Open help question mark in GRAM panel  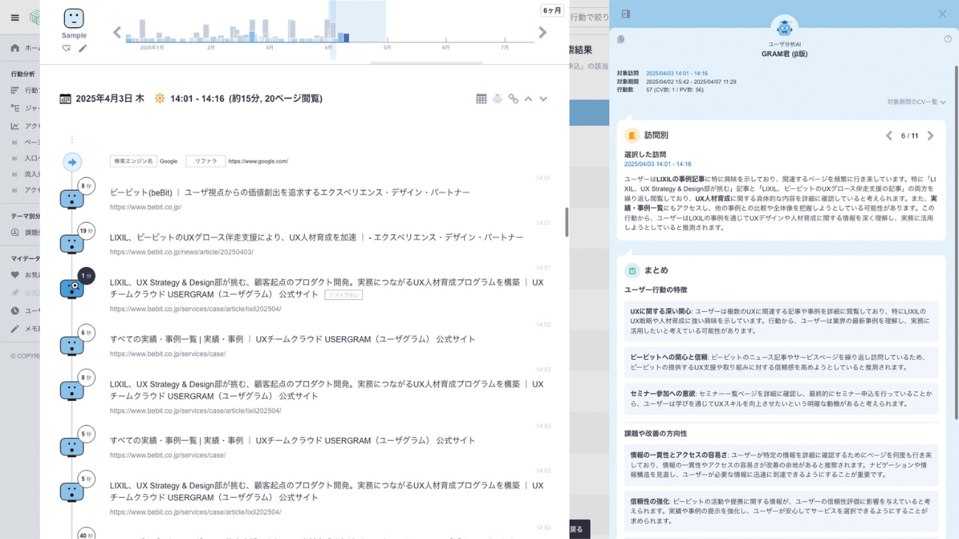(948, 39)
